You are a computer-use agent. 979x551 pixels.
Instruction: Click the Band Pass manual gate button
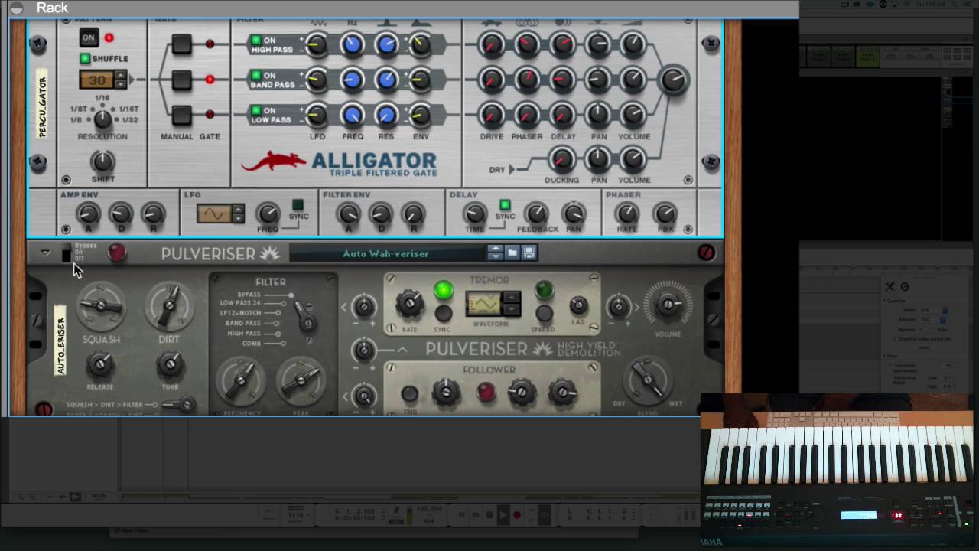click(182, 80)
